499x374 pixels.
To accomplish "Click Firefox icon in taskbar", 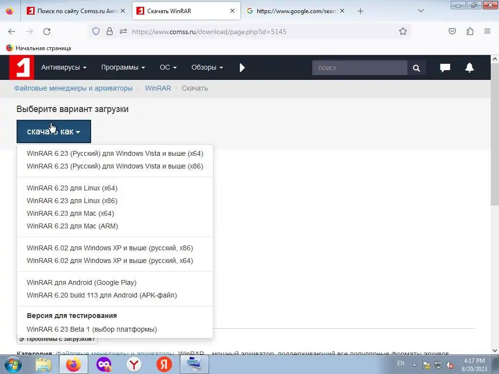I will point(74,364).
